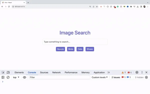Switch to the Application tab
Image resolution: width=150 pixels, height=94 pixels.
click(99, 72)
